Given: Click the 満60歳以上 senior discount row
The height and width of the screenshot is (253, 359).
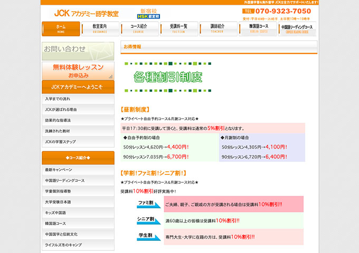Looking at the screenshot, I should pyautogui.click(x=234, y=220).
